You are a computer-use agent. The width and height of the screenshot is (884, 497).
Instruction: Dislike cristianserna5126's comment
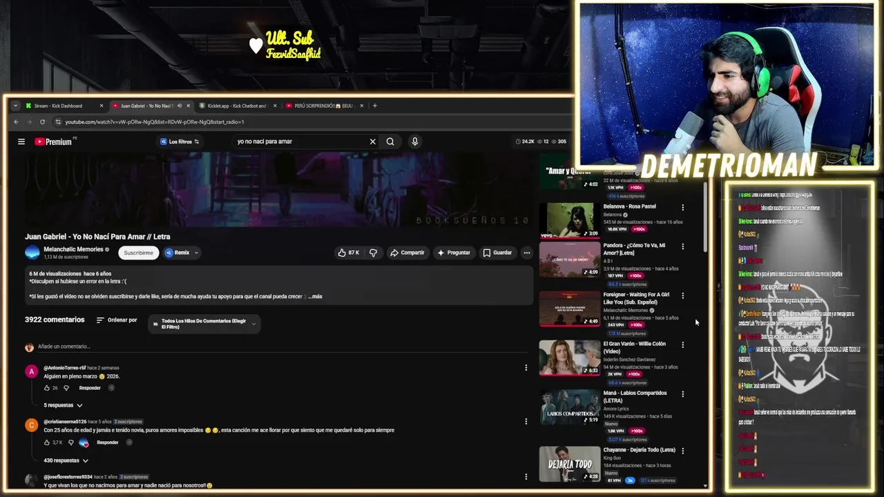pos(70,442)
